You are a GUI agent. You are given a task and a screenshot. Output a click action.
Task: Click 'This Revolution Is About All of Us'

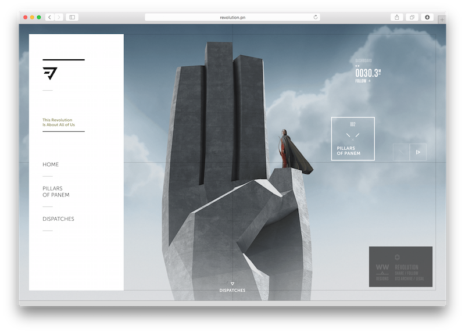coord(59,122)
